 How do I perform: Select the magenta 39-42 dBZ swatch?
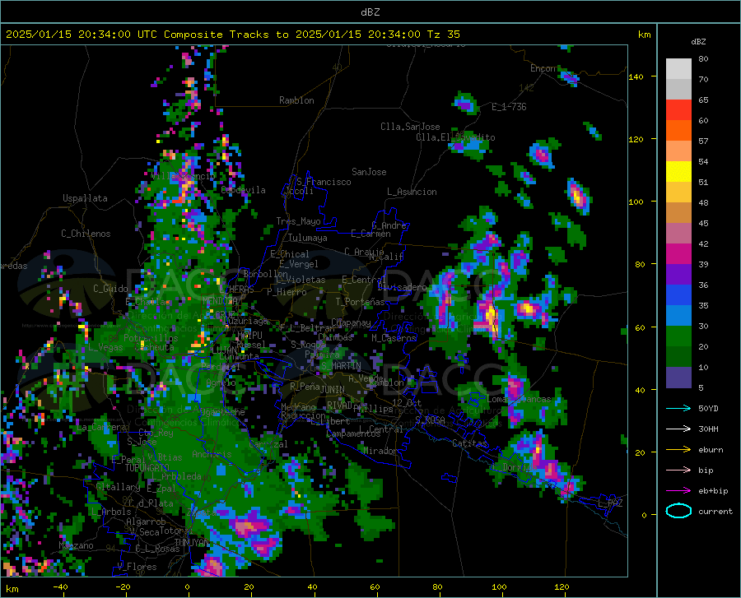(x=678, y=254)
